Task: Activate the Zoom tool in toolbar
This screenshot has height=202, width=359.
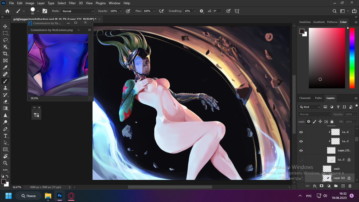Action: [x=5, y=163]
